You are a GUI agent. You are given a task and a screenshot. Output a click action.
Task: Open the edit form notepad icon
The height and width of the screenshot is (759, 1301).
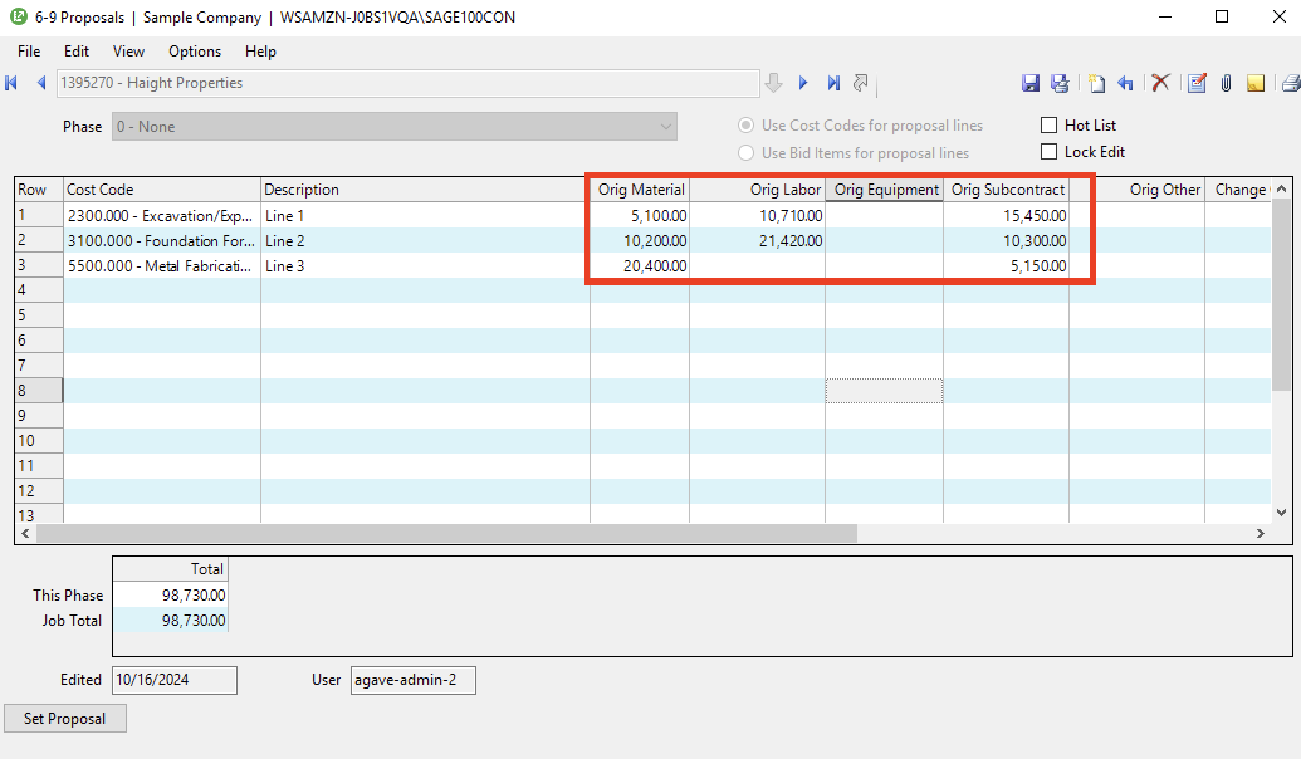coord(1197,83)
